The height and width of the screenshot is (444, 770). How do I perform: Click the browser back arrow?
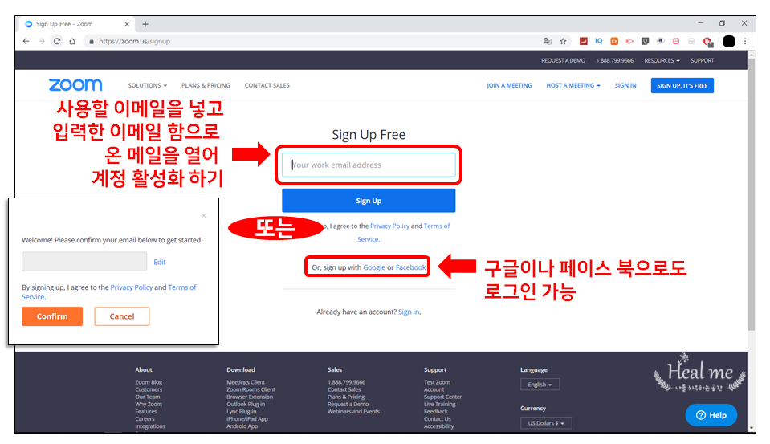(26, 41)
